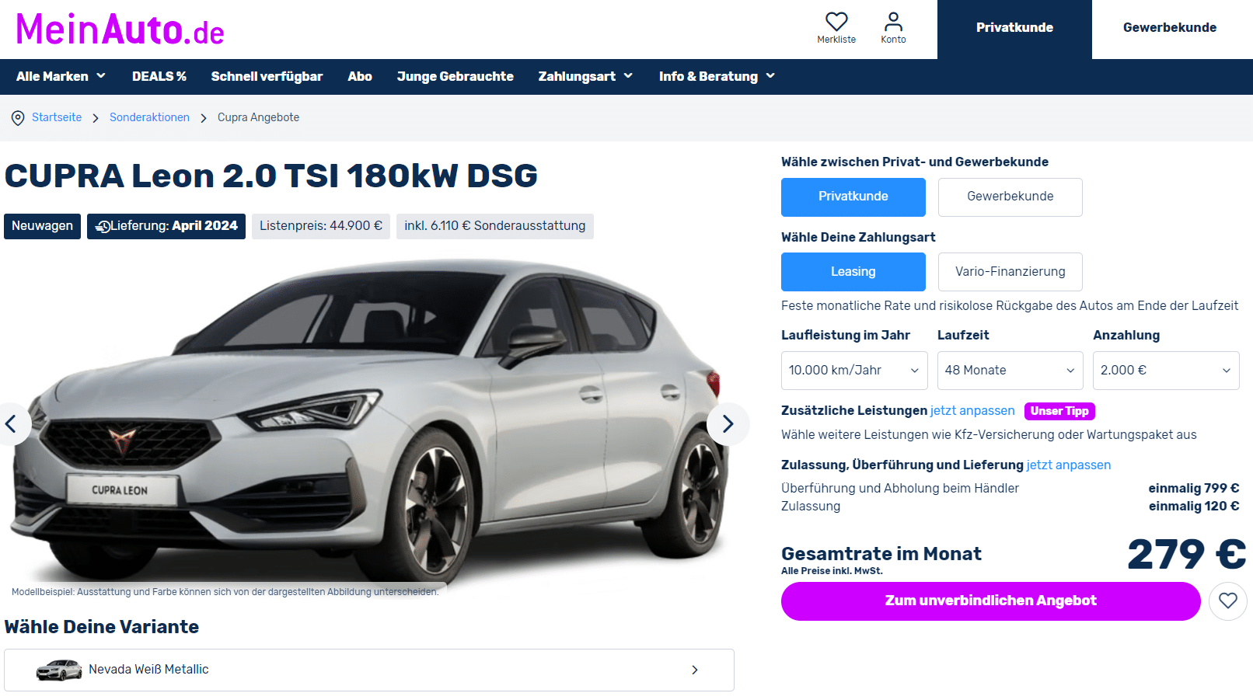Image resolution: width=1253 pixels, height=700 pixels.
Task: Open the Merkliste heart icon in header
Action: tap(836, 22)
